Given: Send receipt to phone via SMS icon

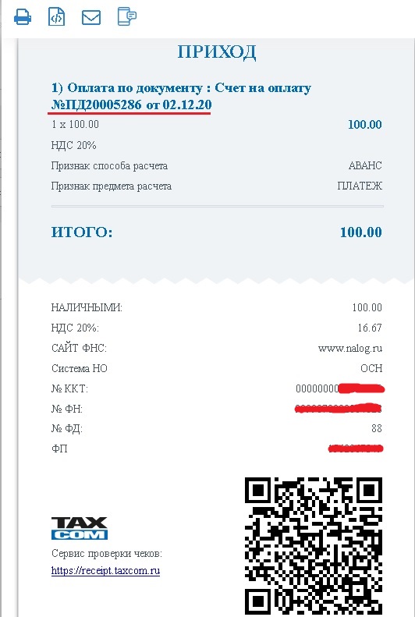Looking at the screenshot, I should (127, 17).
